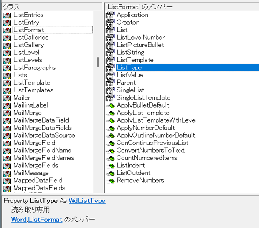
Task: Pick the CountNumberedItems method
Action: 147,158
